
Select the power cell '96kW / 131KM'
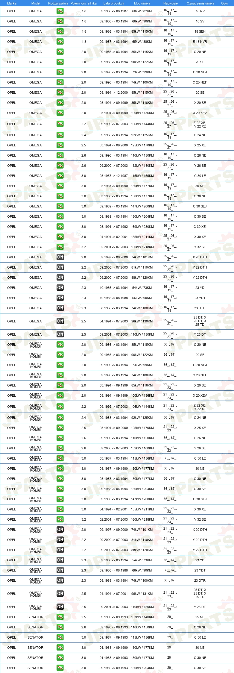pos(142,594)
